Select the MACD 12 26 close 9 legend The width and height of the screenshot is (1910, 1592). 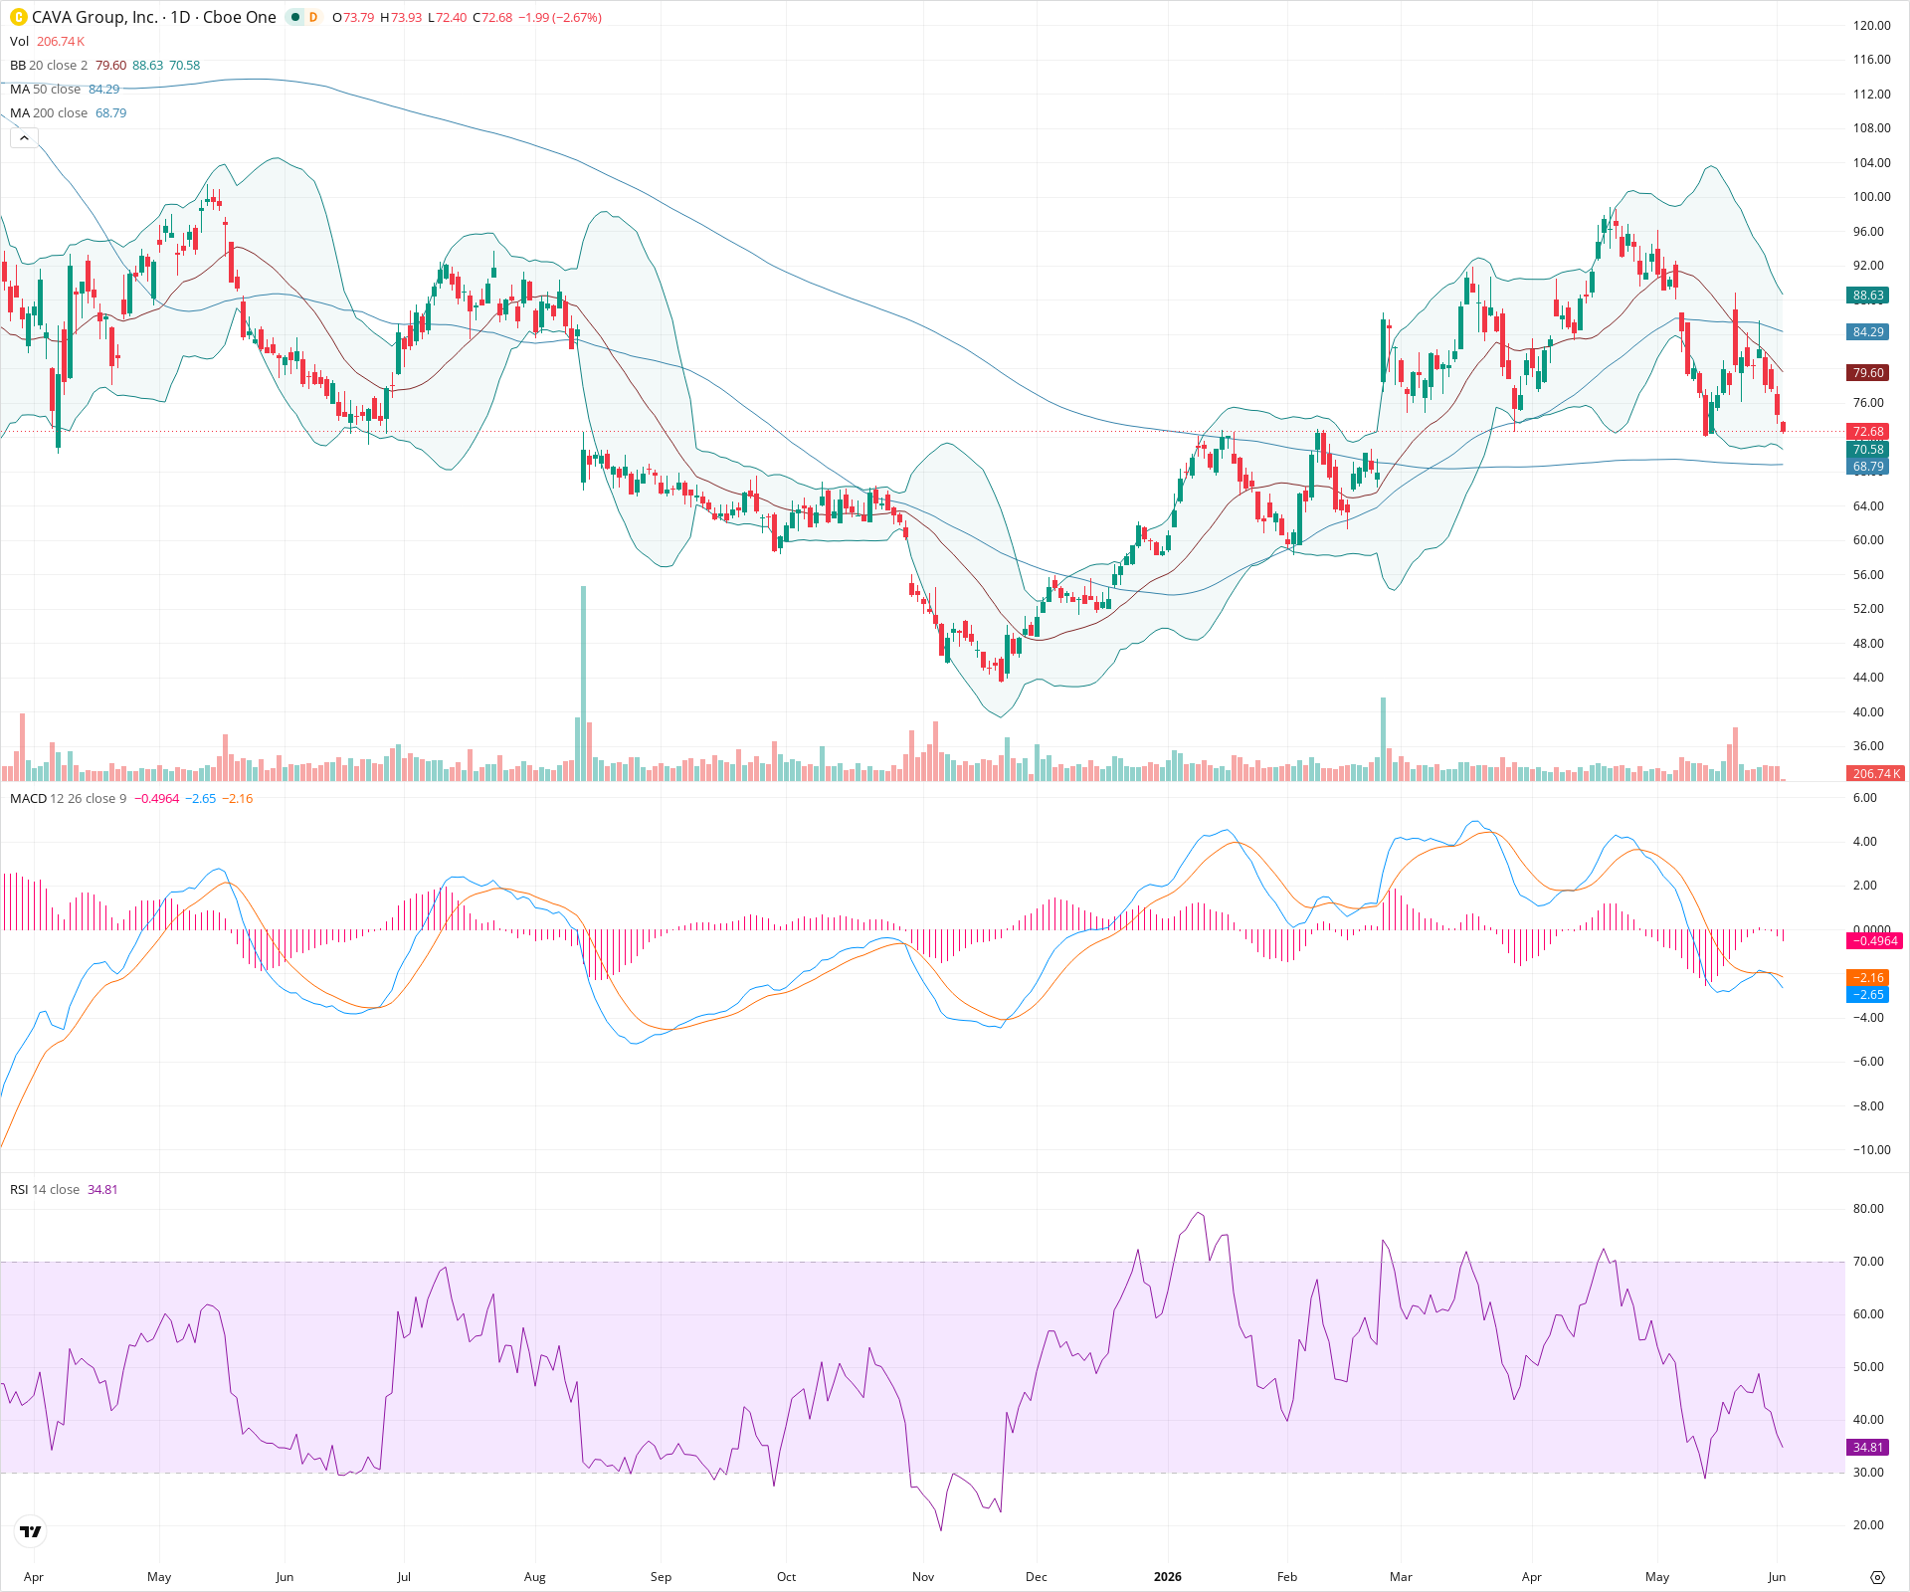point(68,798)
